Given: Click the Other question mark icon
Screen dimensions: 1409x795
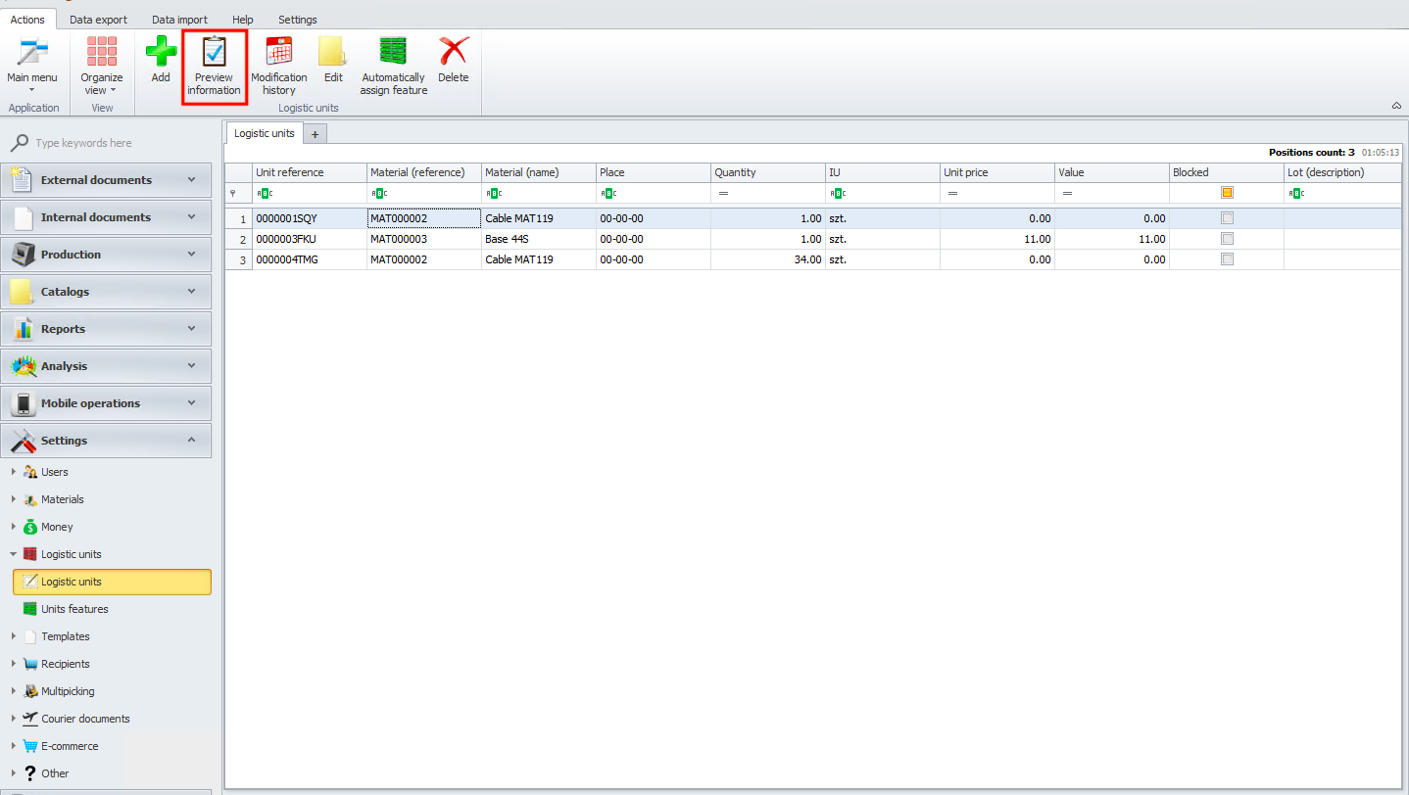Looking at the screenshot, I should [x=30, y=773].
